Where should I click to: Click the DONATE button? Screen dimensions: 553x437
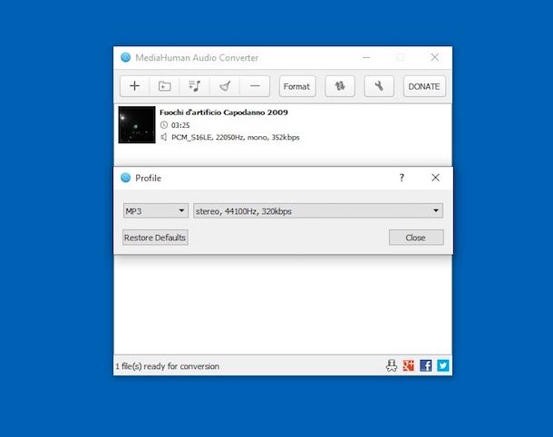(424, 86)
